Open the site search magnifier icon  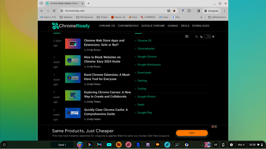(x=197, y=37)
